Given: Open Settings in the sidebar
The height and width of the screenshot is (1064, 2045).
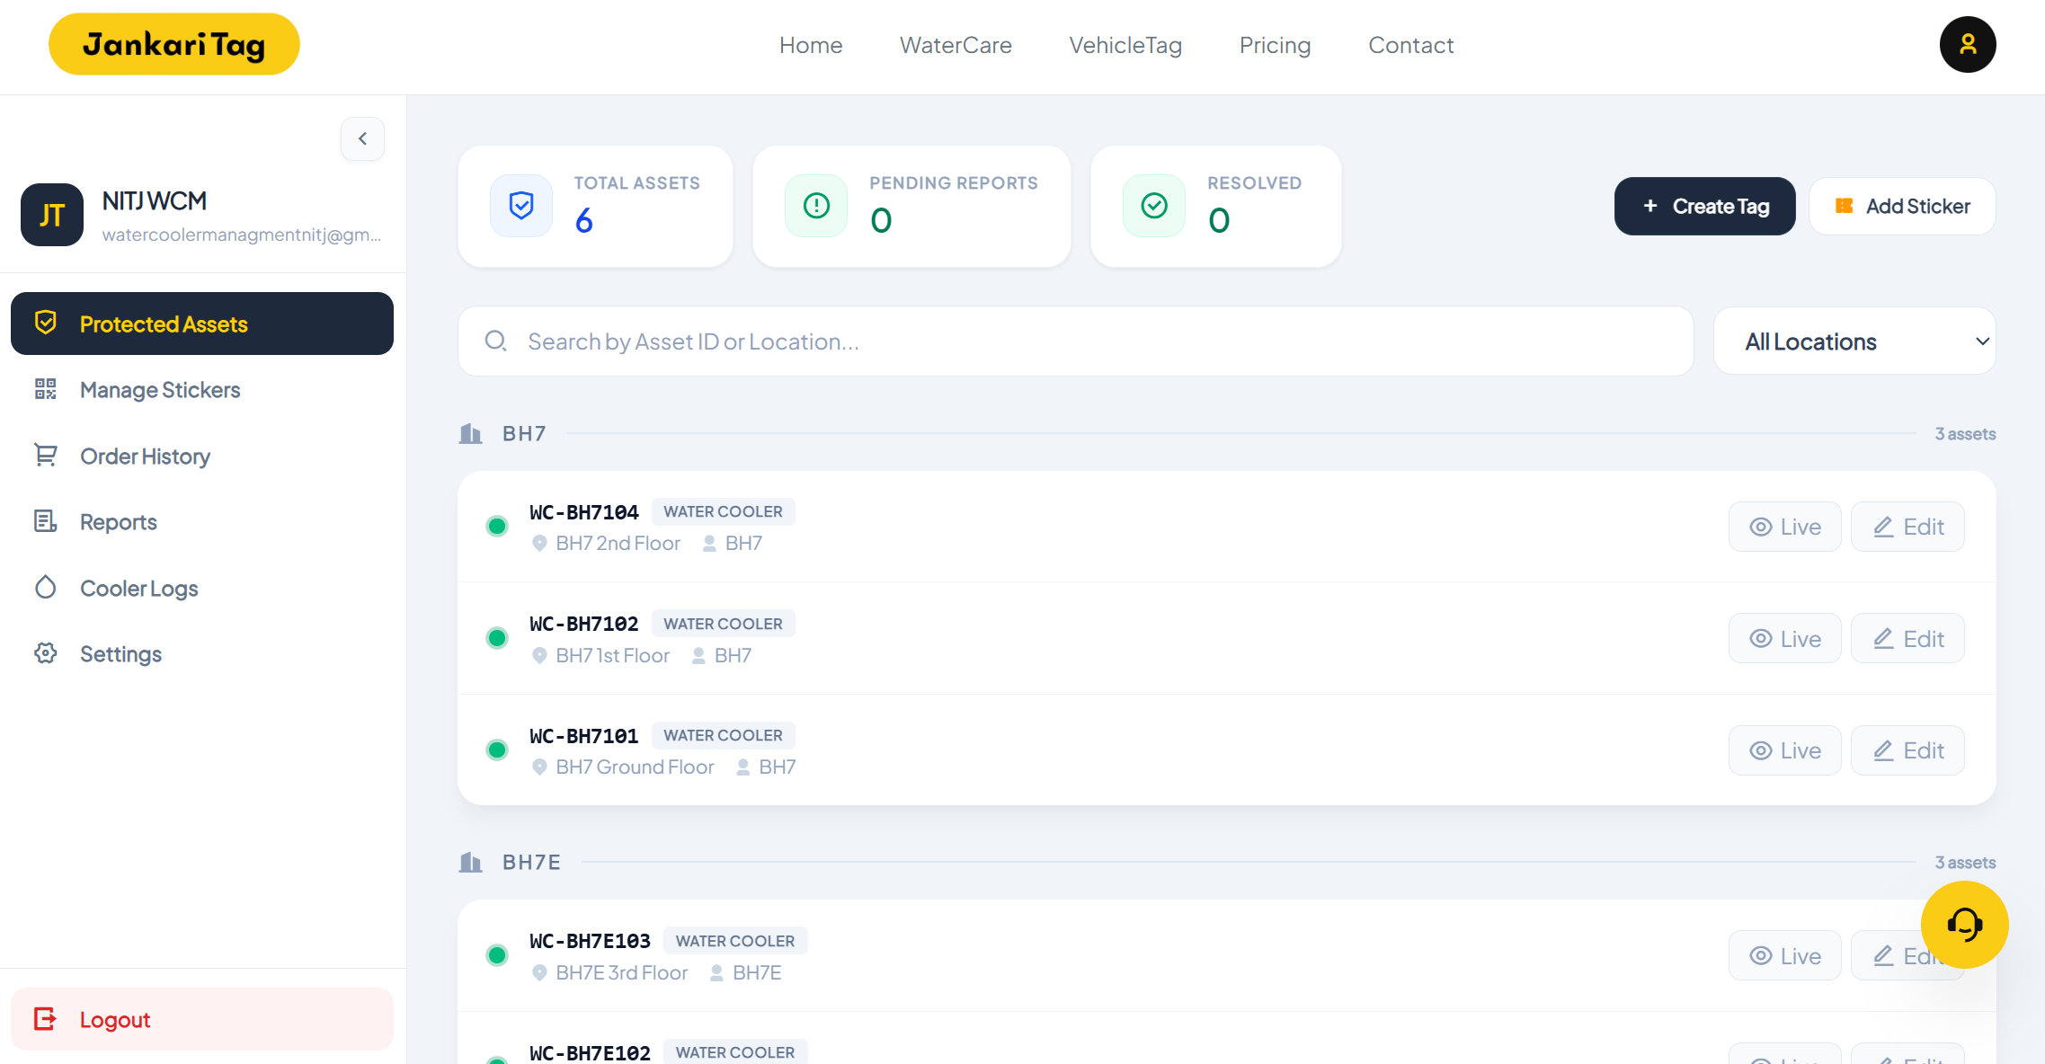Looking at the screenshot, I should pos(202,654).
